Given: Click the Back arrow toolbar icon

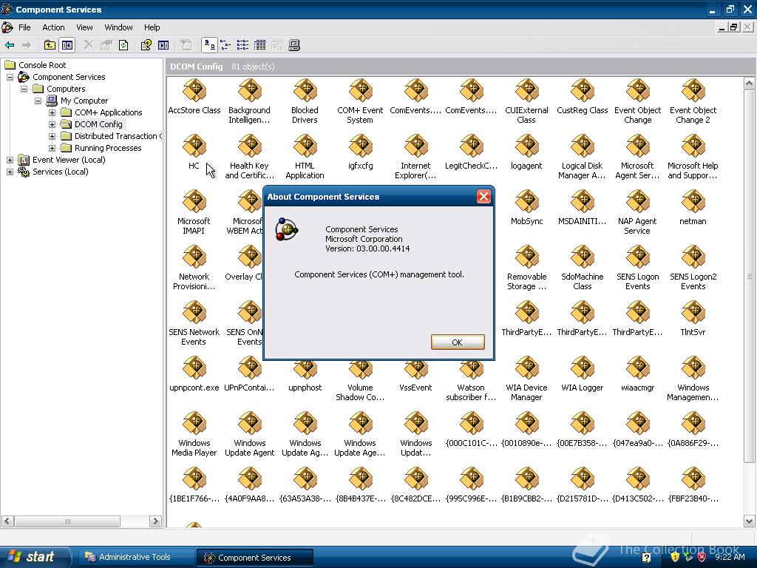Looking at the screenshot, I should tap(10, 45).
